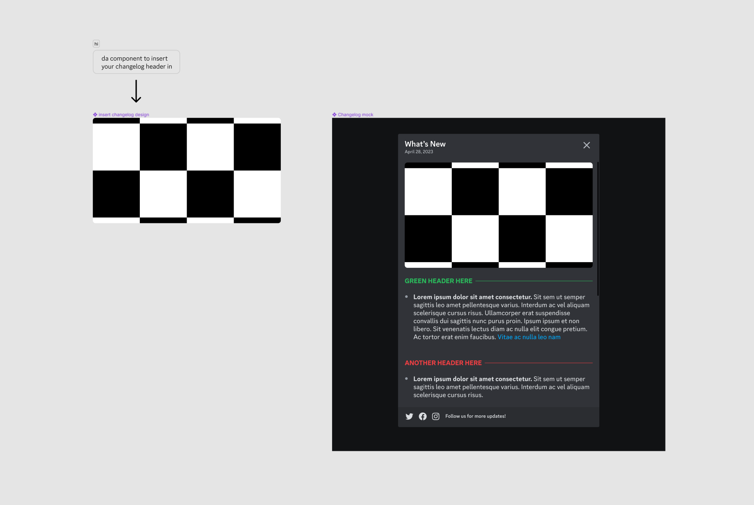Click the 'April 28, 2023' date text
Screen dimensions: 754x505
pyautogui.click(x=419, y=152)
